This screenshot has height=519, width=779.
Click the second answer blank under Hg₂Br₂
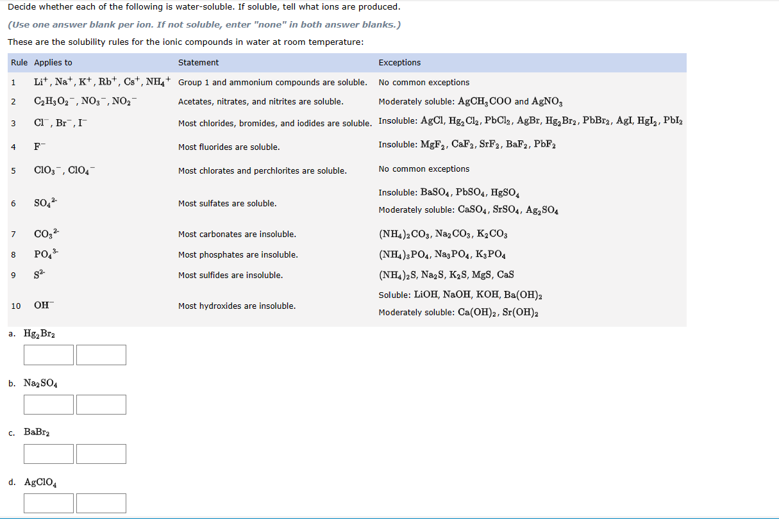101,355
